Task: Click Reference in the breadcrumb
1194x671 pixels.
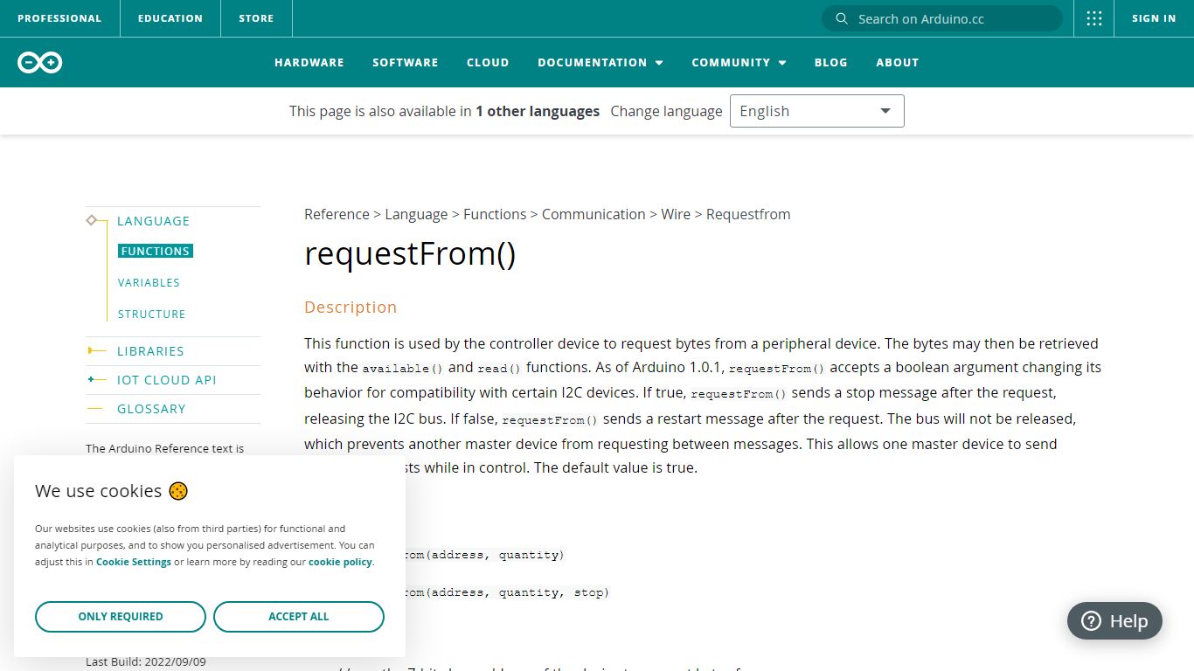Action: coord(337,214)
